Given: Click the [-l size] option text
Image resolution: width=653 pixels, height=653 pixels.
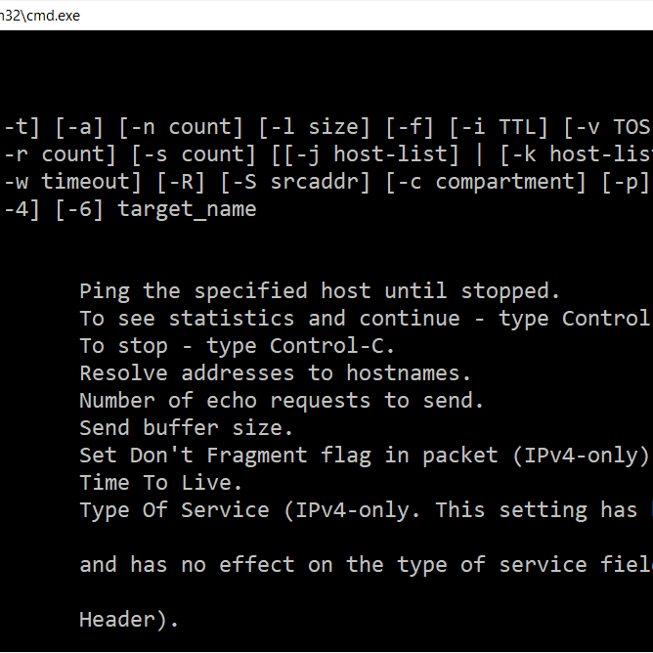Looking at the screenshot, I should click(315, 127).
